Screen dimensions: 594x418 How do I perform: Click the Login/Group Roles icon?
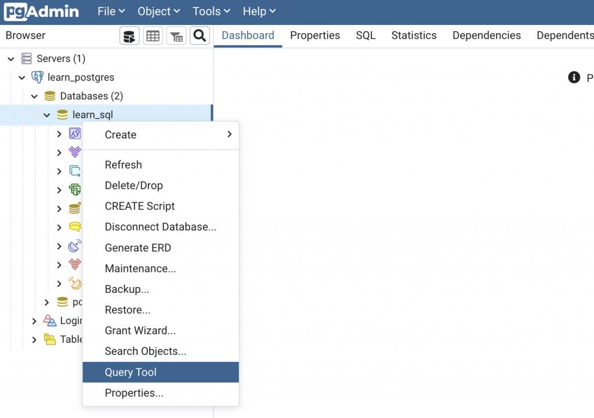point(50,321)
